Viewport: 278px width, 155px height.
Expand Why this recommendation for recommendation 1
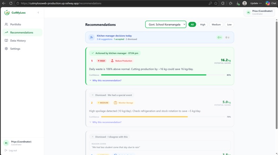coord(105,80)
